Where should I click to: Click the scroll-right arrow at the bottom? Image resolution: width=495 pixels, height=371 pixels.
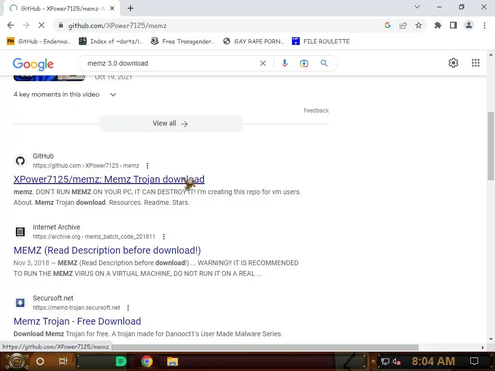tap(482, 347)
